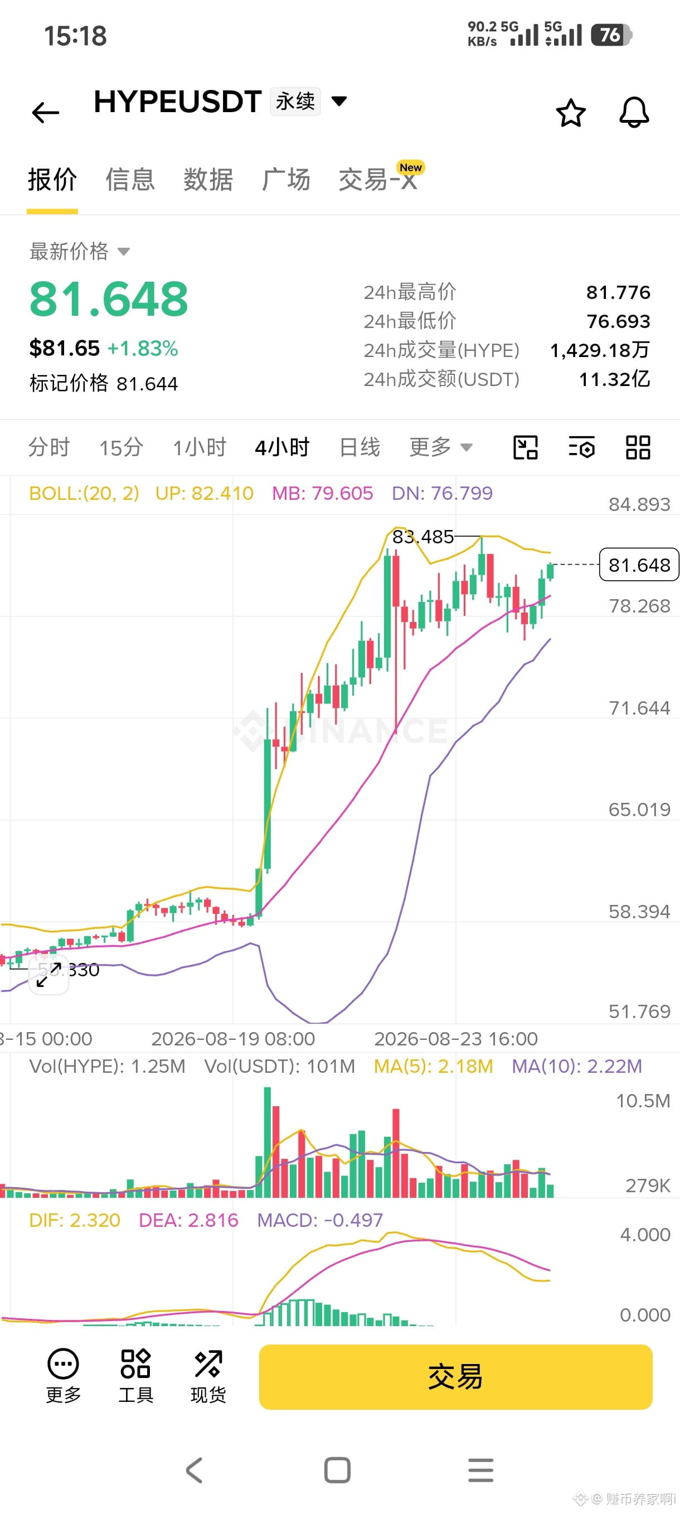Tap Android recent apps button

(480, 1470)
